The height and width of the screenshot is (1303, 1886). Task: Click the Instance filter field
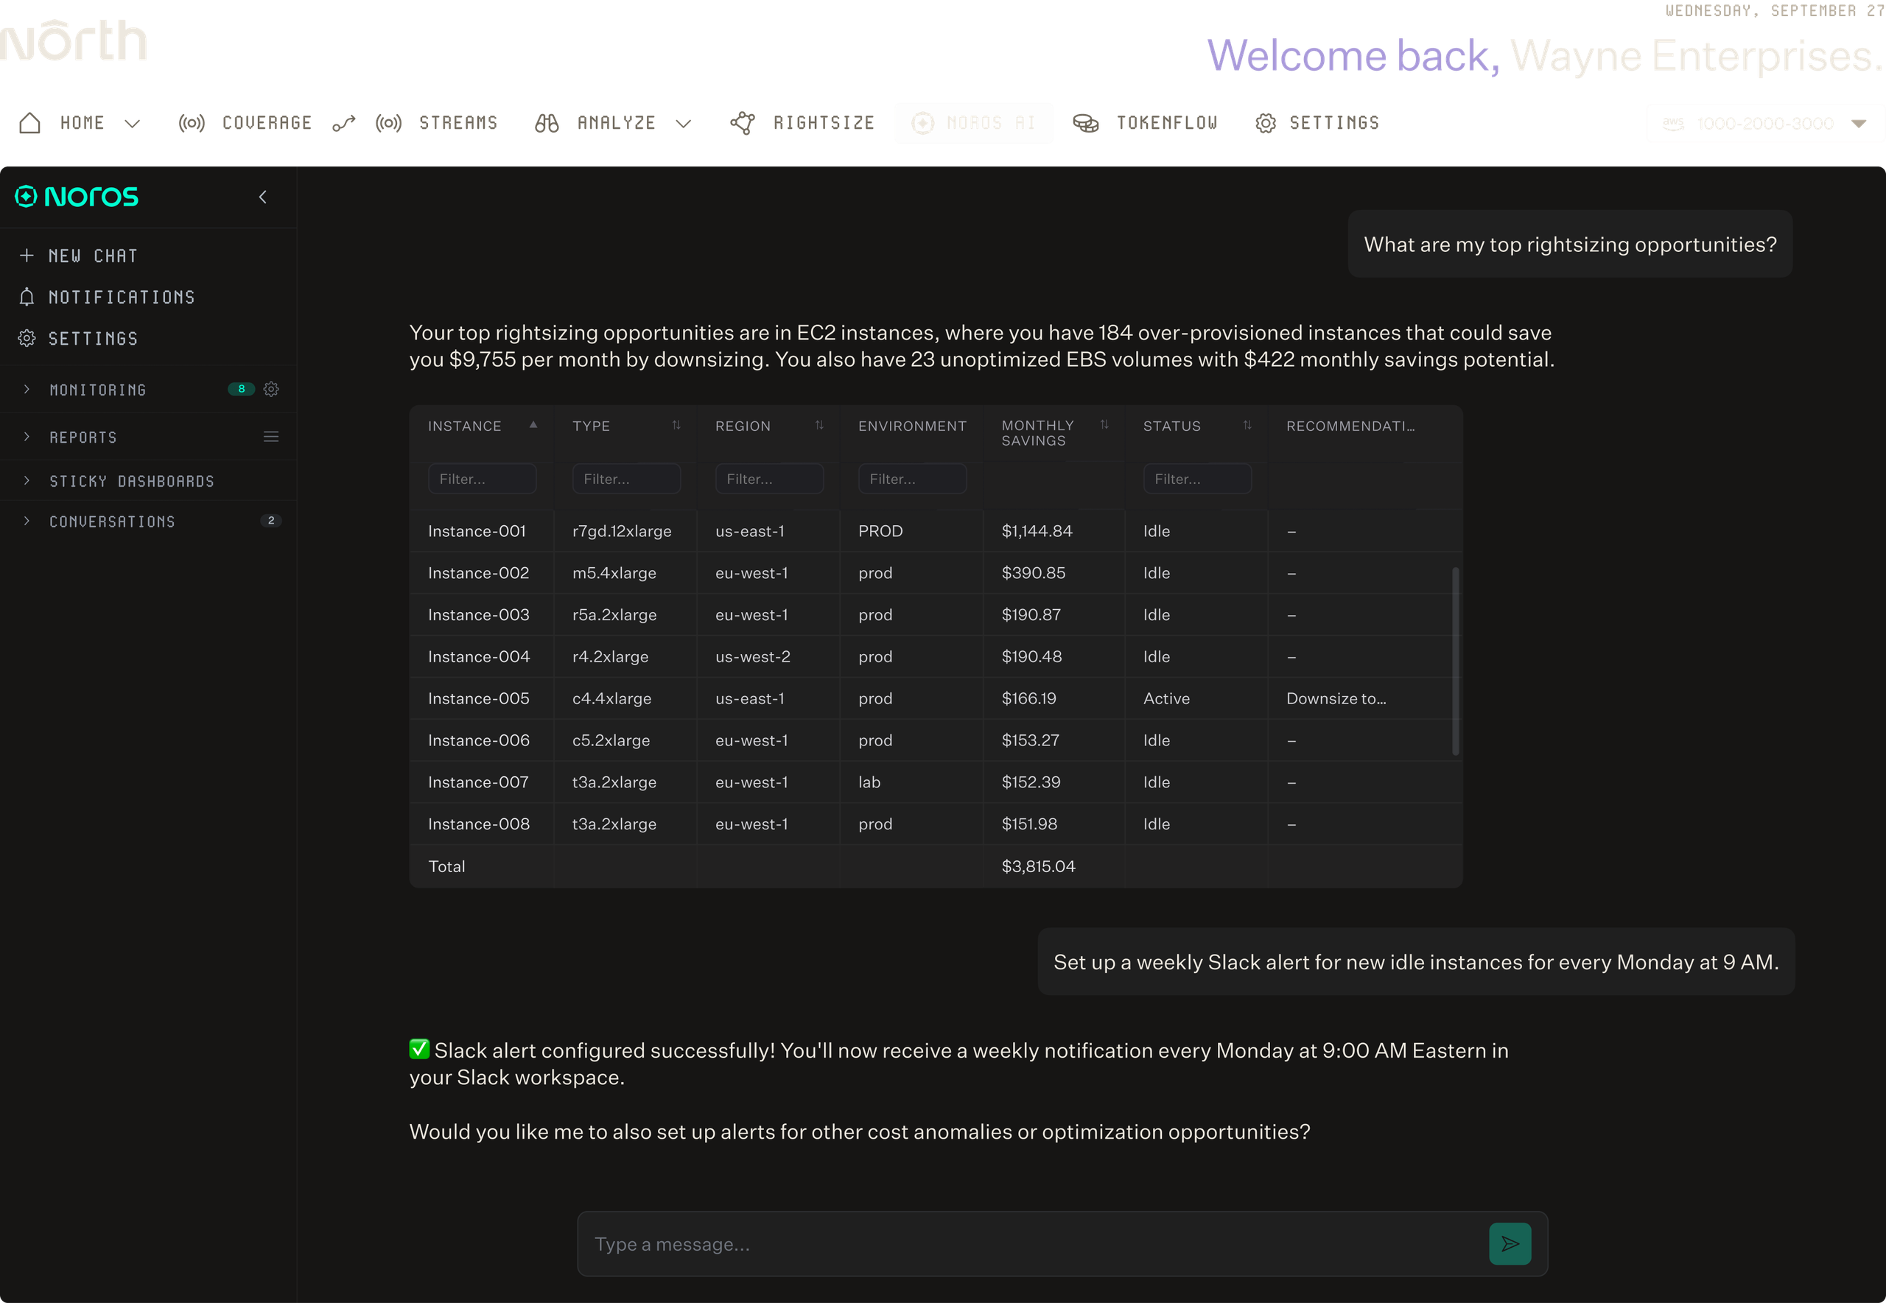482,480
